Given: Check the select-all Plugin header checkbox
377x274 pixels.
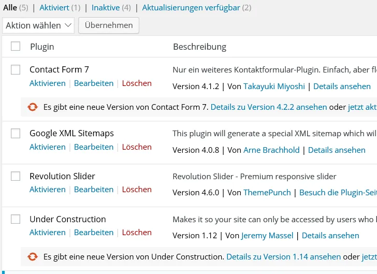Looking at the screenshot, I should coord(16,46).
